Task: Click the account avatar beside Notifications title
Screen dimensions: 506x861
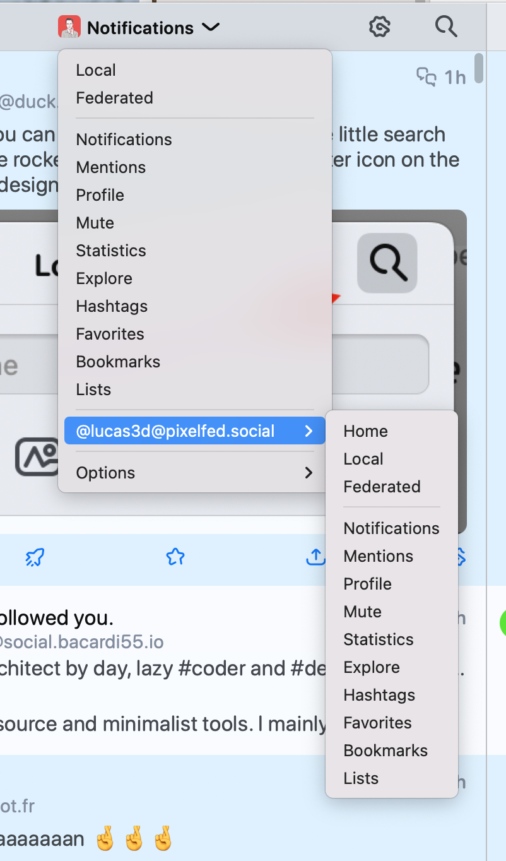Action: 69,27
